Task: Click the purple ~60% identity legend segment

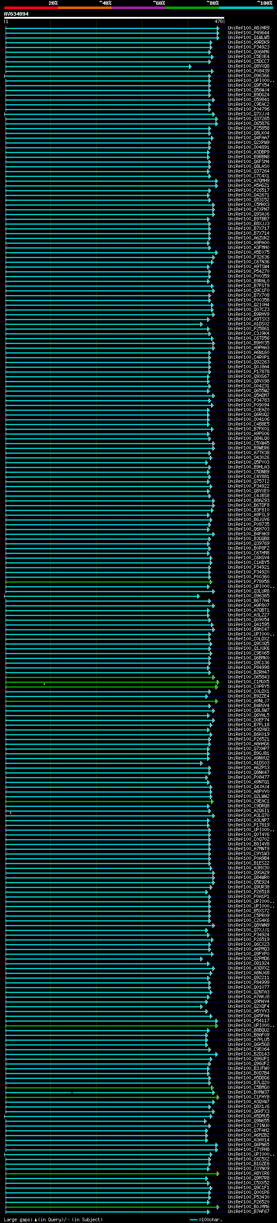Action: (139, 8)
